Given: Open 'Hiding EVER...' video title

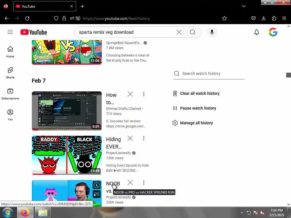Looking at the screenshot, I should click(x=114, y=143).
